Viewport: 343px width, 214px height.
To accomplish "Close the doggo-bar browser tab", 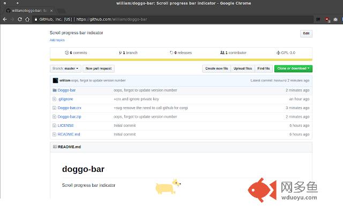I will coord(51,11).
